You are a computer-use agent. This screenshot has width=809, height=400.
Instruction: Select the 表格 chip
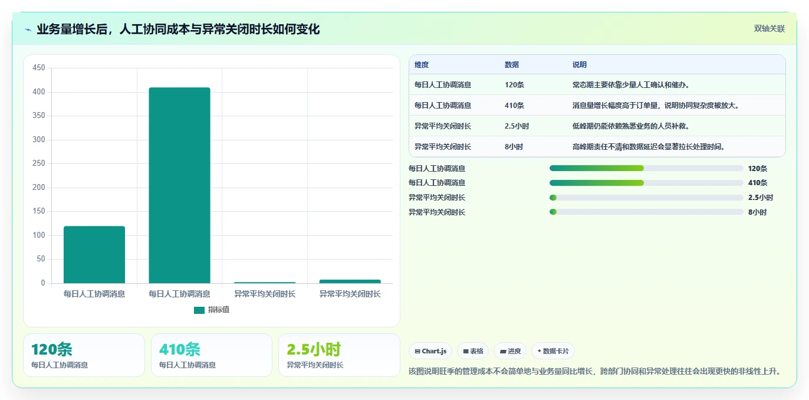473,351
